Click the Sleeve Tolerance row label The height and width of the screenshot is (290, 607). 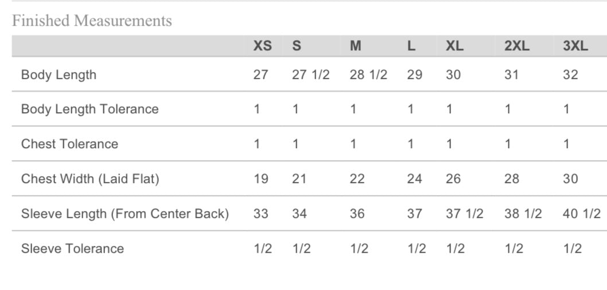click(72, 249)
